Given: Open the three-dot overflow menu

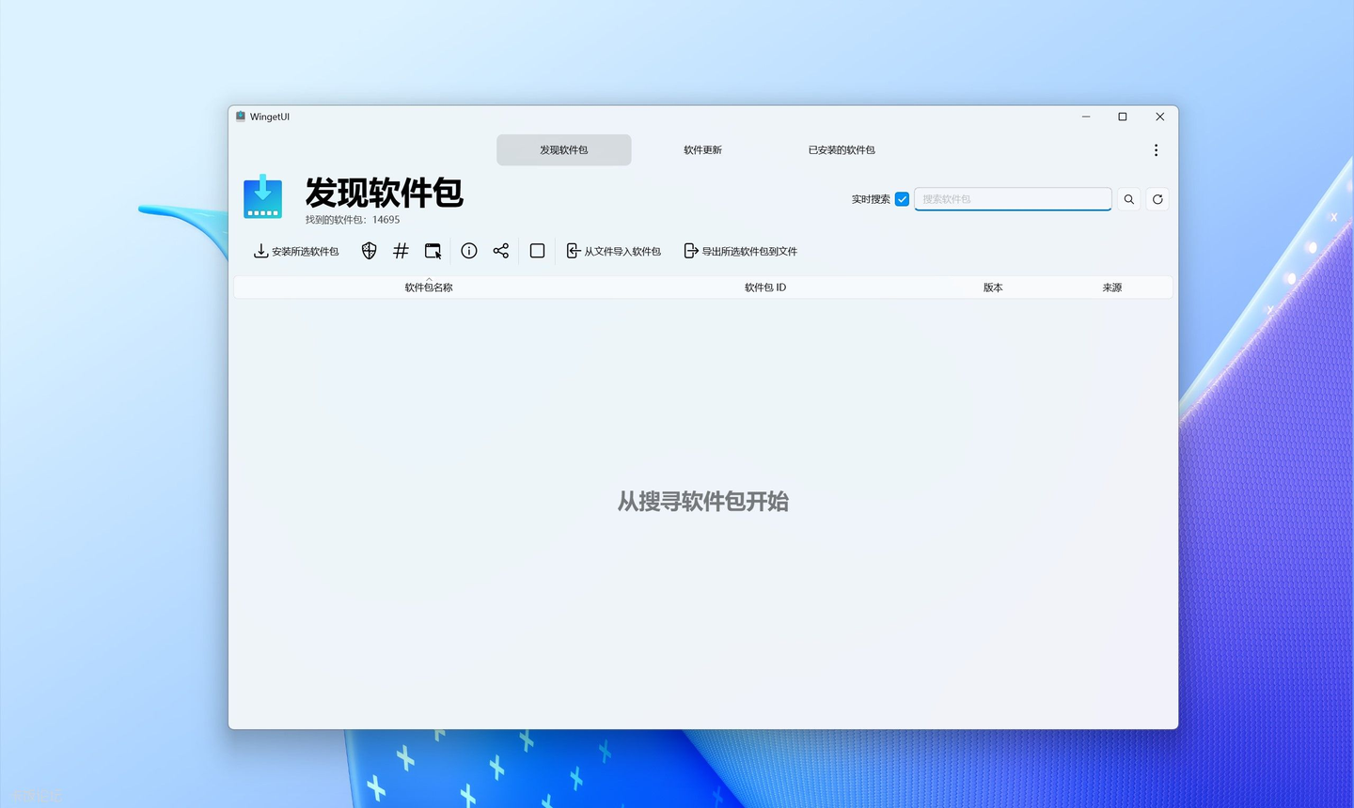Looking at the screenshot, I should [1156, 149].
